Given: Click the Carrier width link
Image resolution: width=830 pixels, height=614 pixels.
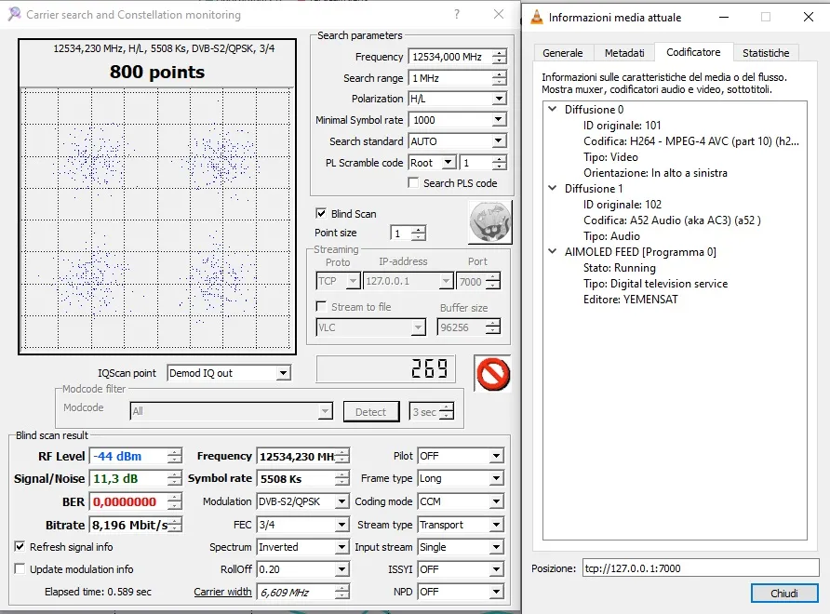Looking at the screenshot, I should point(222,592).
